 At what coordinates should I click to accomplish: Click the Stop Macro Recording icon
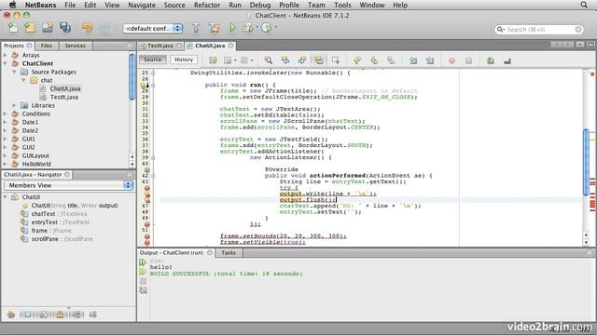click(468, 60)
